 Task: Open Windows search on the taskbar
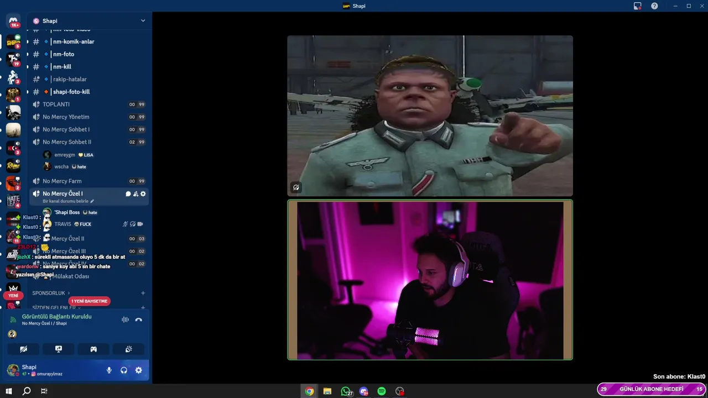tap(26, 391)
